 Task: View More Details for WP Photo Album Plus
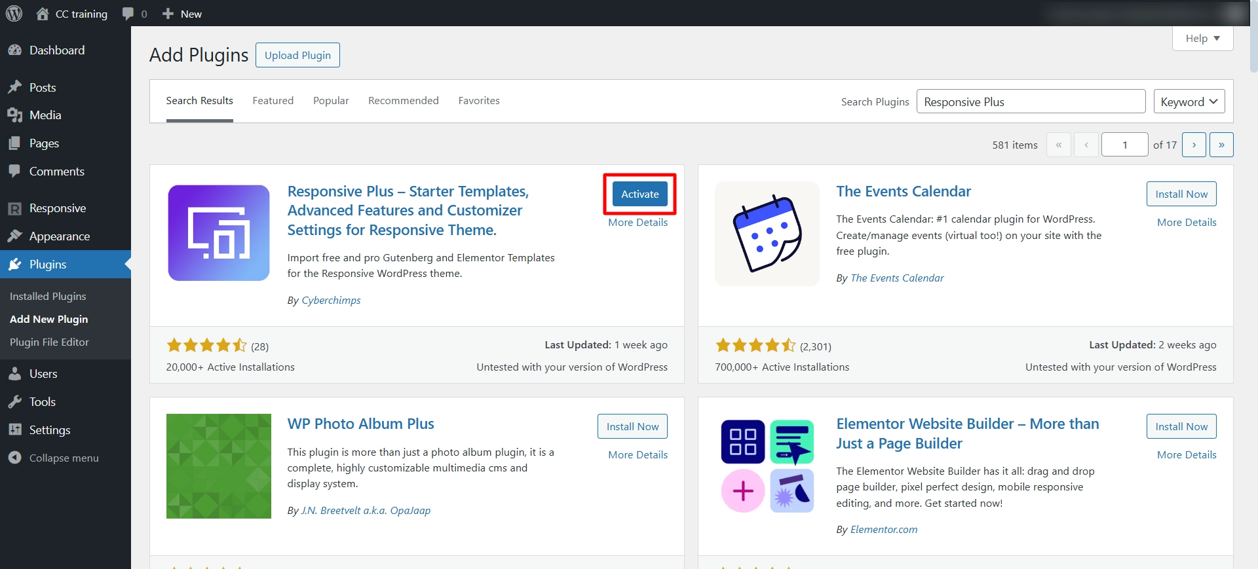[638, 455]
